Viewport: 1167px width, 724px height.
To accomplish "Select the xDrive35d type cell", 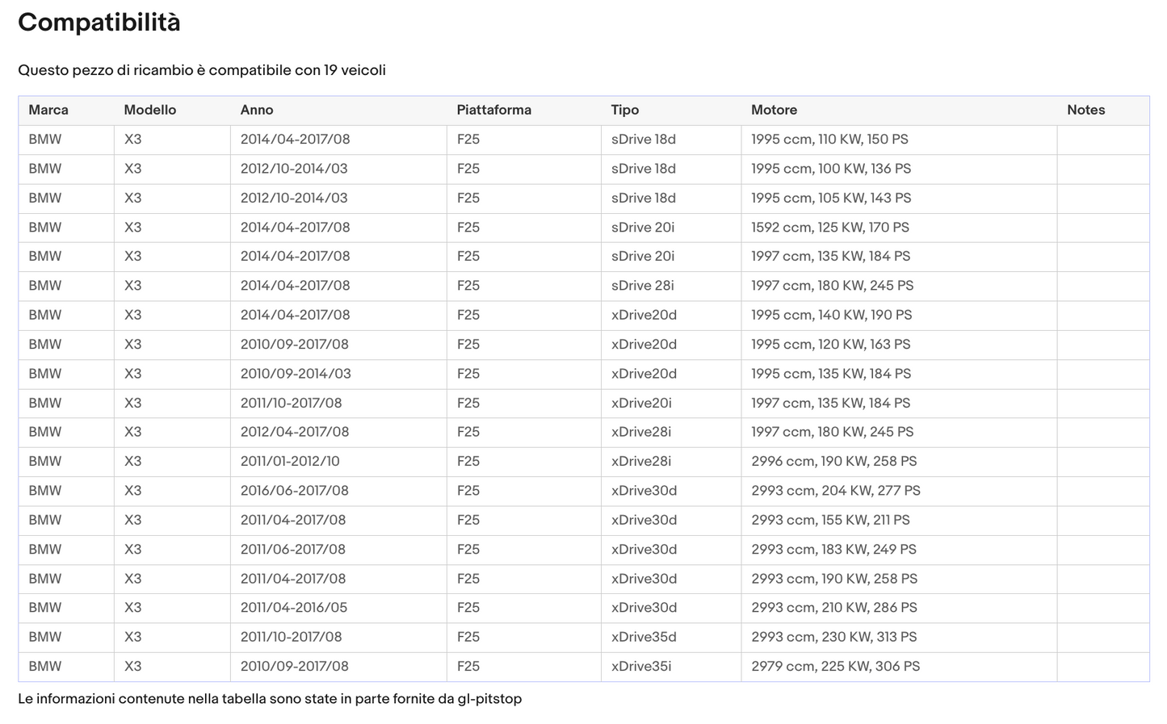I will click(x=644, y=637).
